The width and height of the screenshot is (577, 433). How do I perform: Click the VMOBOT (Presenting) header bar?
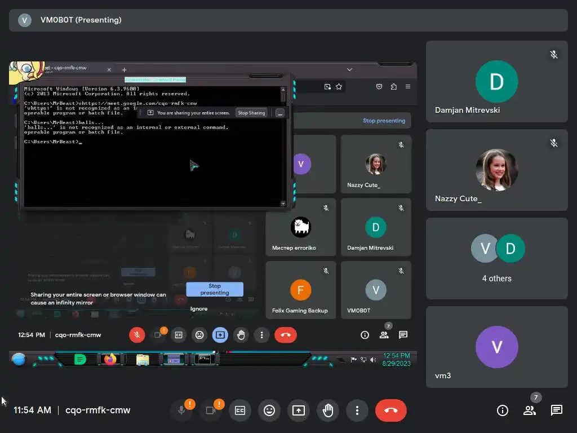288,20
